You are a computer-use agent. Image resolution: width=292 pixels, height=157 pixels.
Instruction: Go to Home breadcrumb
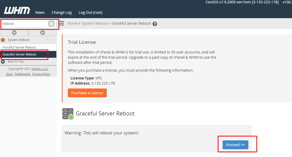pyautogui.click(x=72, y=23)
